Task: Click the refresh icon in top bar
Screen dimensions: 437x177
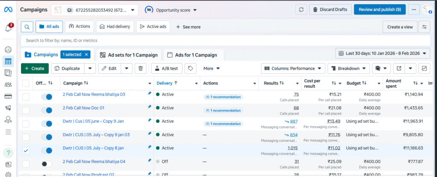Action: 302,9
